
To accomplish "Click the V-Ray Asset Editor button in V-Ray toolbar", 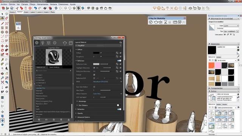I will tap(150, 22).
